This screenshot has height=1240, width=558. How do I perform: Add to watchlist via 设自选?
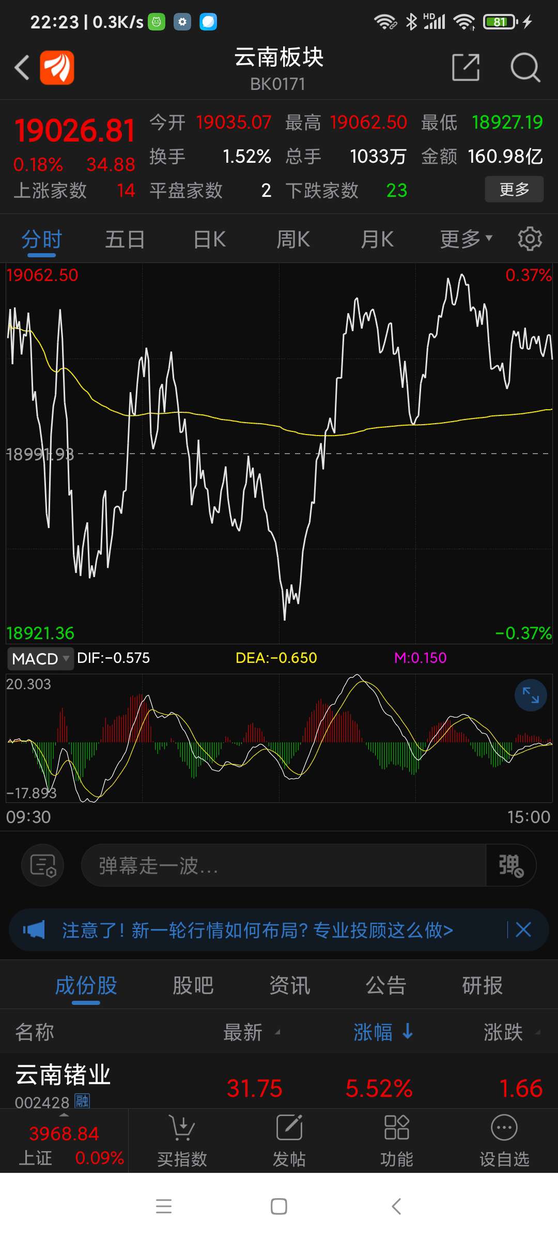pyautogui.click(x=504, y=1140)
